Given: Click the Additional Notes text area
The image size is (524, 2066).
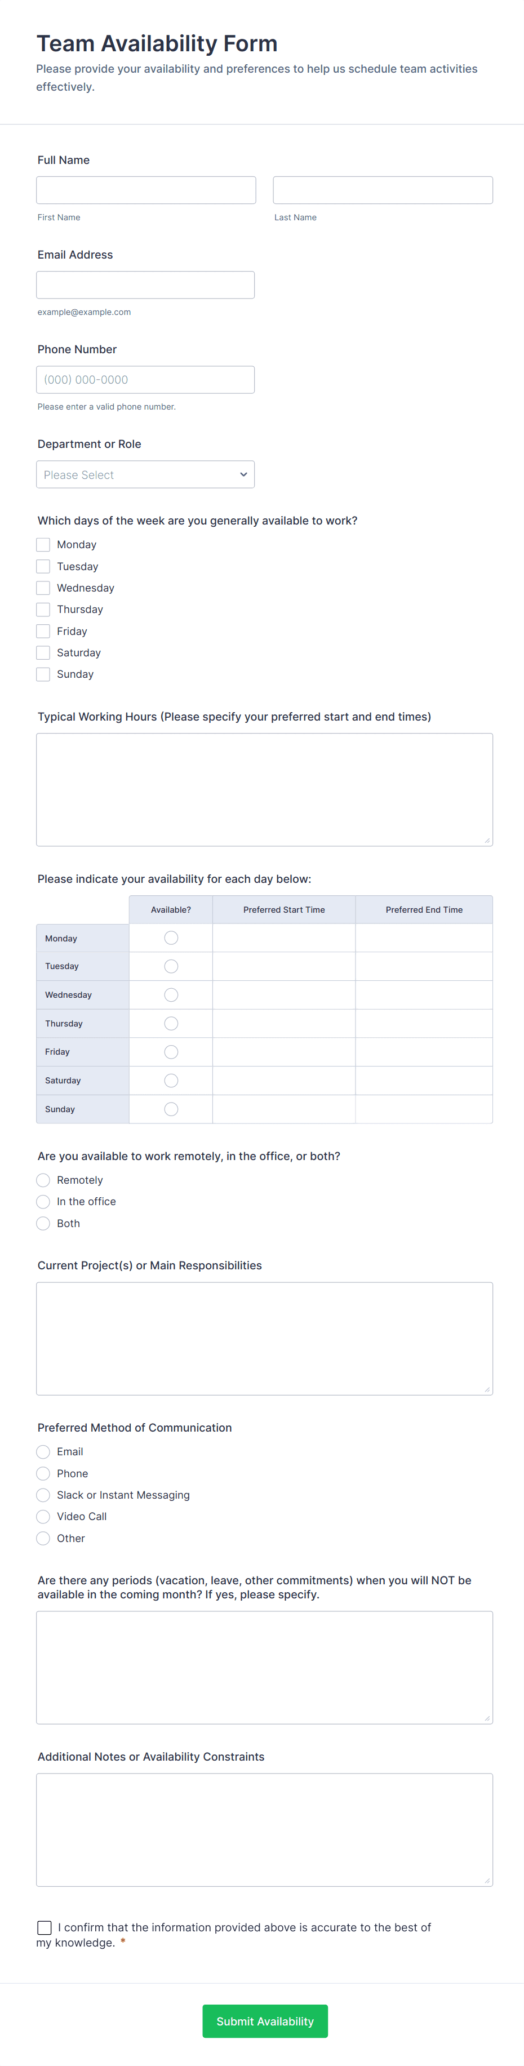Looking at the screenshot, I should [264, 1829].
